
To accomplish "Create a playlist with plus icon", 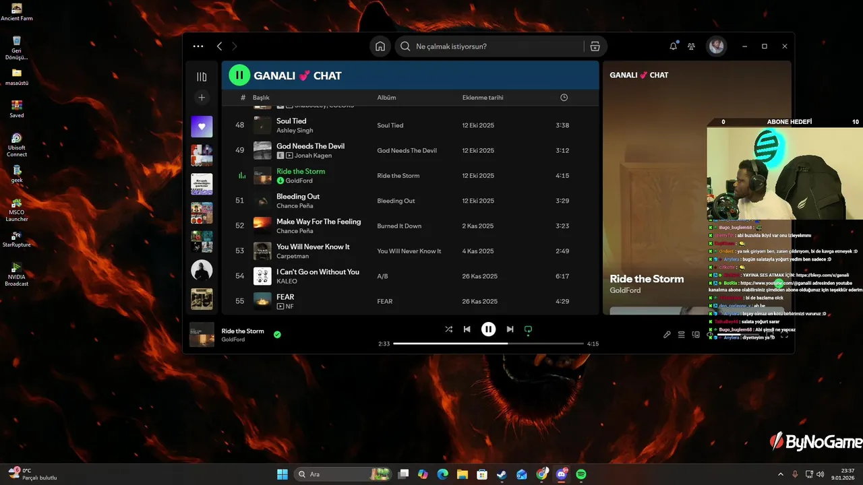I will click(202, 98).
